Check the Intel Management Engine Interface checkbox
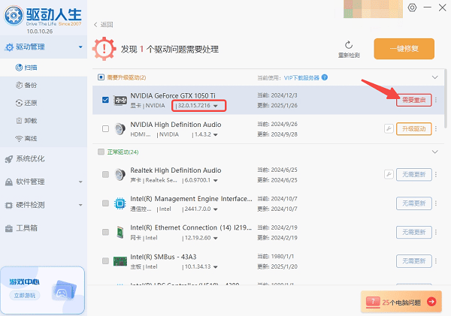The image size is (451, 316). 105,203
